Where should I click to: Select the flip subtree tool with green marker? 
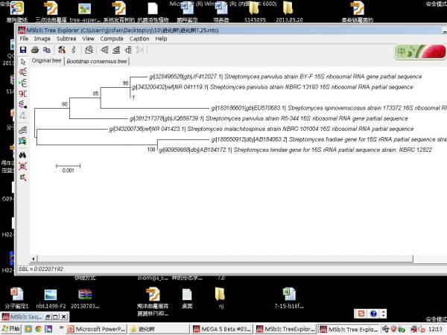[23, 83]
